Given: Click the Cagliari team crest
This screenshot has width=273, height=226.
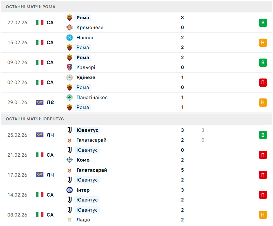Looking at the screenshot, I should click(x=69, y=67).
